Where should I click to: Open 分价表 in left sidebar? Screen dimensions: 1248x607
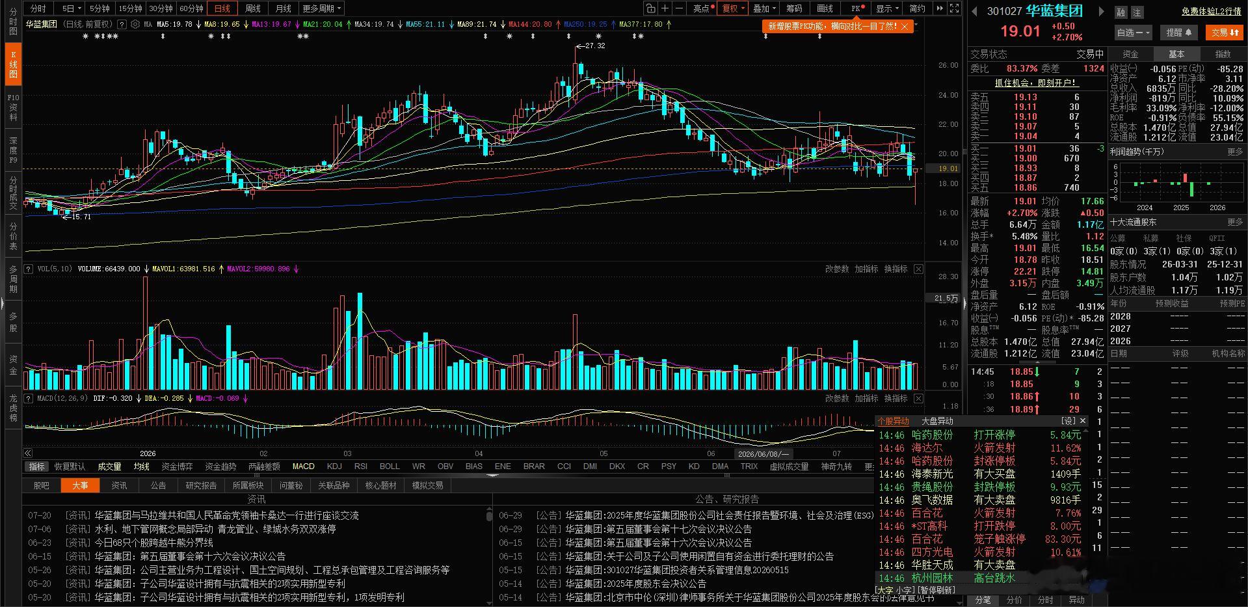pyautogui.click(x=13, y=236)
